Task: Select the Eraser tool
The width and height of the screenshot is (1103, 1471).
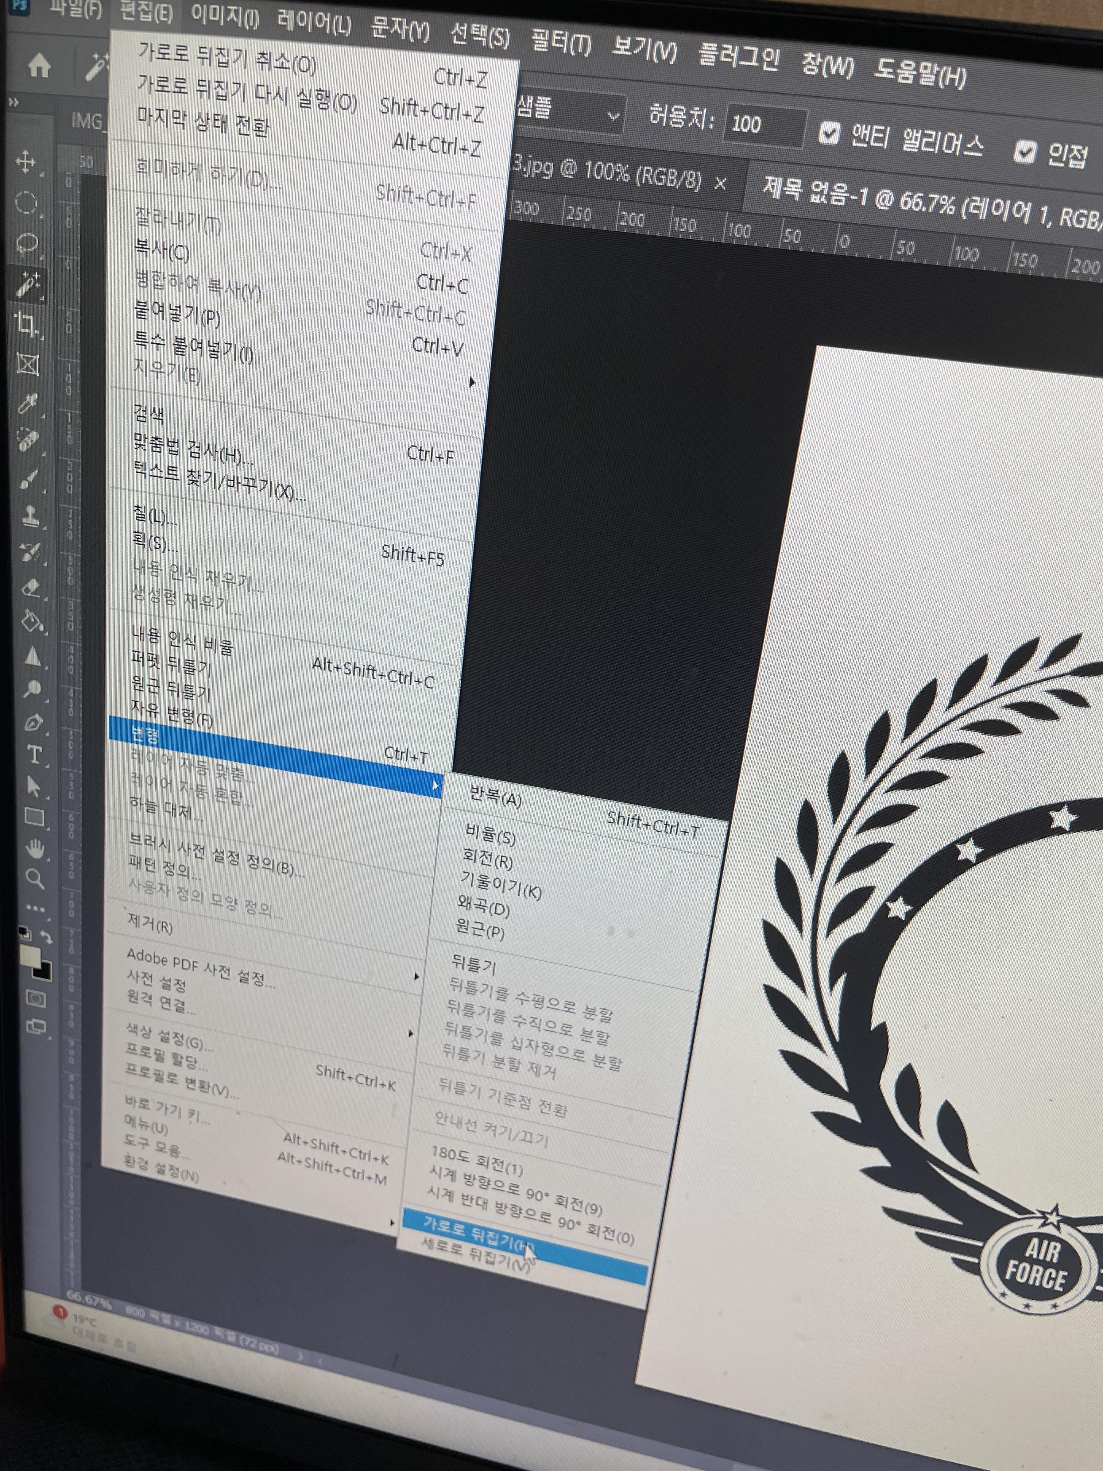Action: [x=31, y=588]
